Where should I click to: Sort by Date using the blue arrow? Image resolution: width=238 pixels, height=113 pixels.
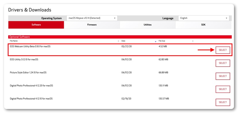tap(156, 41)
